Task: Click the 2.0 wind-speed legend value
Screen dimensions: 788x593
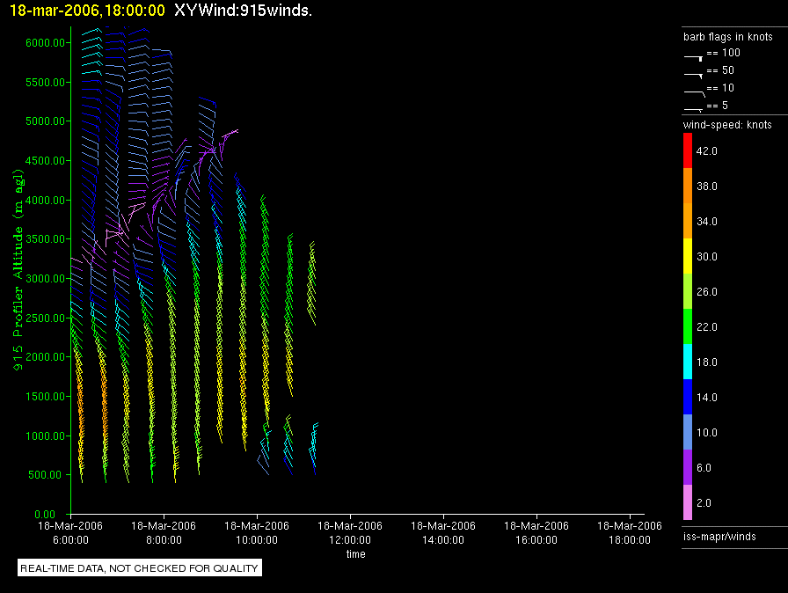Action: pyautogui.click(x=704, y=503)
